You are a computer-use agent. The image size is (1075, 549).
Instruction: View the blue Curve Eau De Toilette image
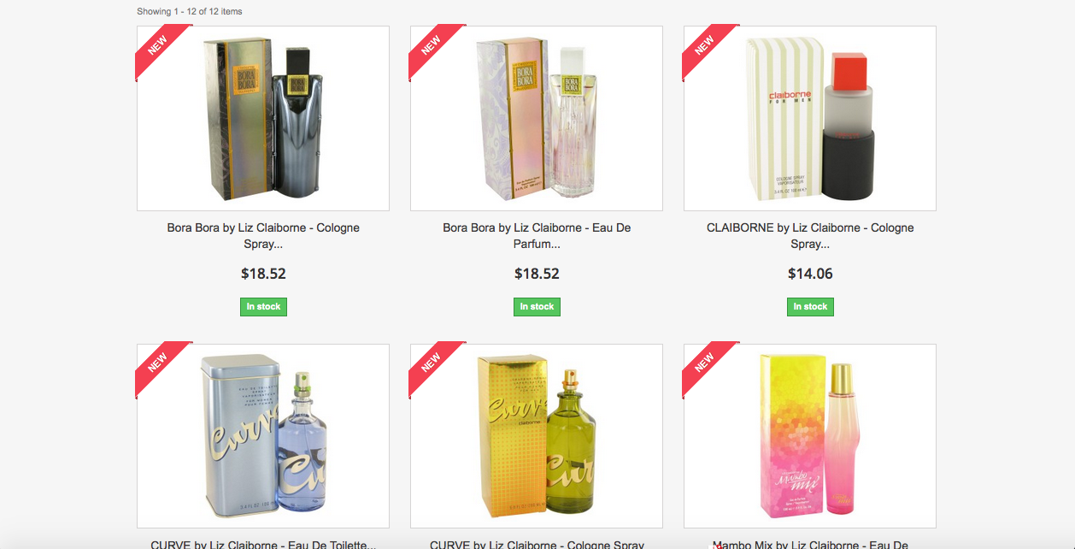pos(263,436)
